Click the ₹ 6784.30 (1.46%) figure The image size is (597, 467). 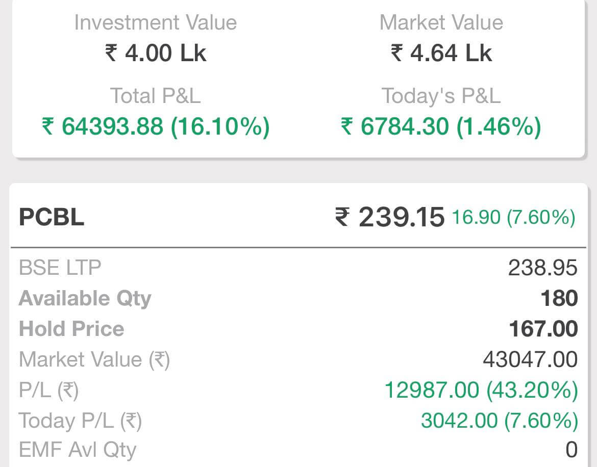pyautogui.click(x=441, y=126)
